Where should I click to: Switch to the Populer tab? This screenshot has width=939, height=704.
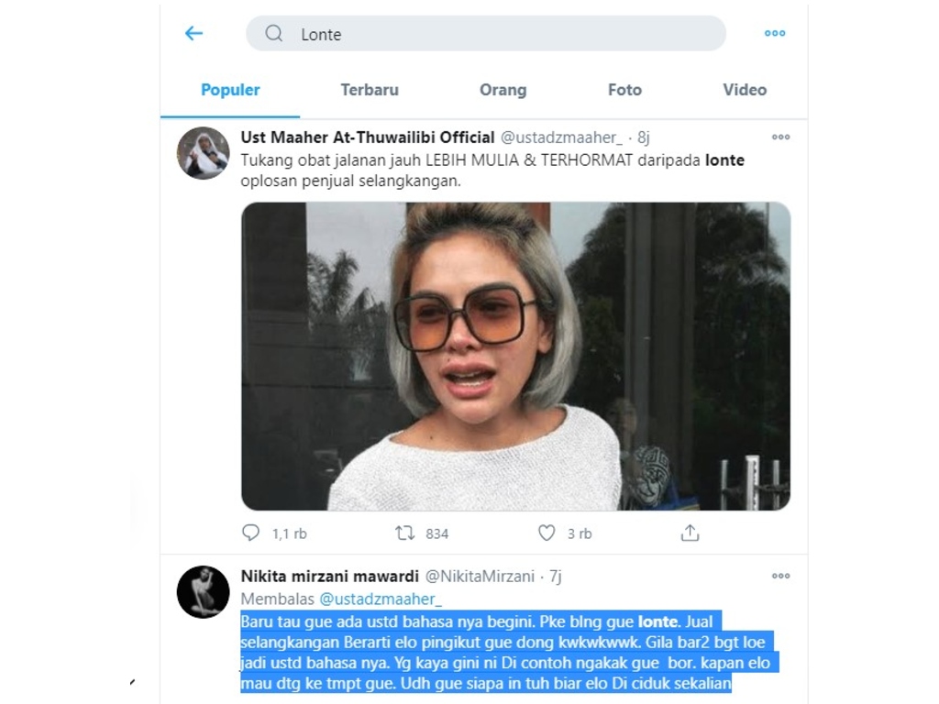230,90
